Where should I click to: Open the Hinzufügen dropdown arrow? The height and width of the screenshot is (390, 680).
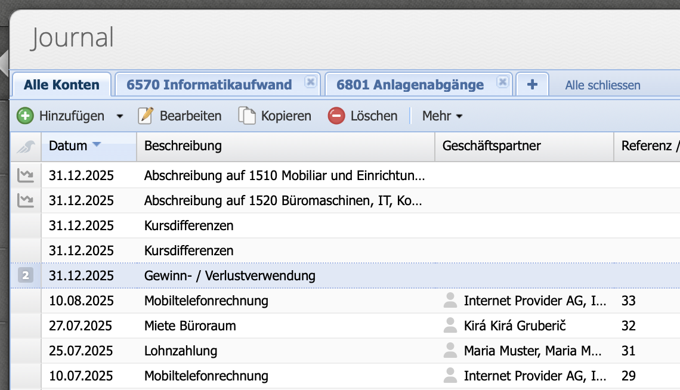120,116
